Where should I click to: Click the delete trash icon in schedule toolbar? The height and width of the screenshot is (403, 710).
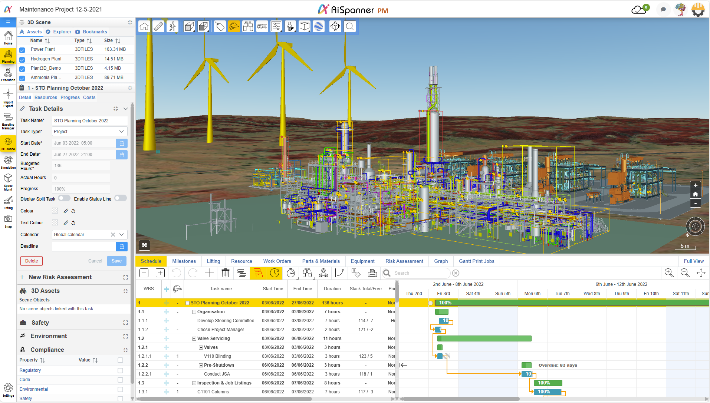225,273
